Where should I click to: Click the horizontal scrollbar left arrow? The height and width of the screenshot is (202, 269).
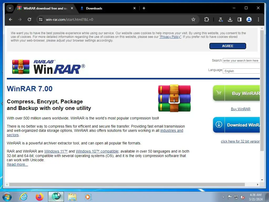pyautogui.click(x=7, y=184)
